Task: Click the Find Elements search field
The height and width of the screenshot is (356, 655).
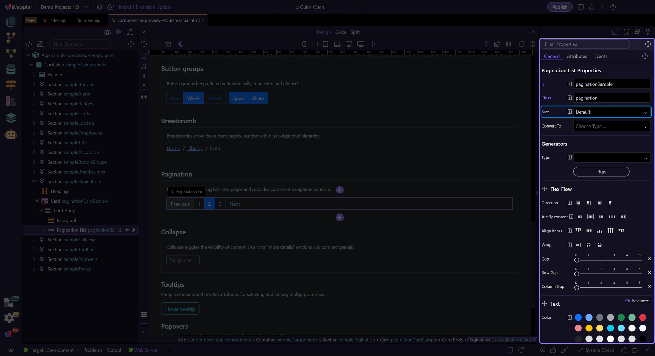Action: (80, 44)
